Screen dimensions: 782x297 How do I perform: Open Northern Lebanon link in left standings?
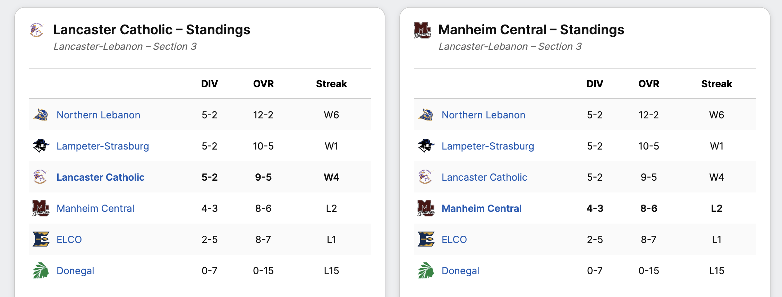click(x=98, y=115)
